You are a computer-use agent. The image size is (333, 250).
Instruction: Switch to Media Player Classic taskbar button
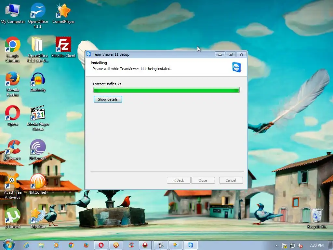pos(161,245)
